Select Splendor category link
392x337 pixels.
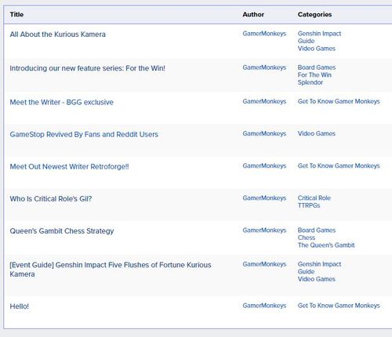(x=310, y=82)
